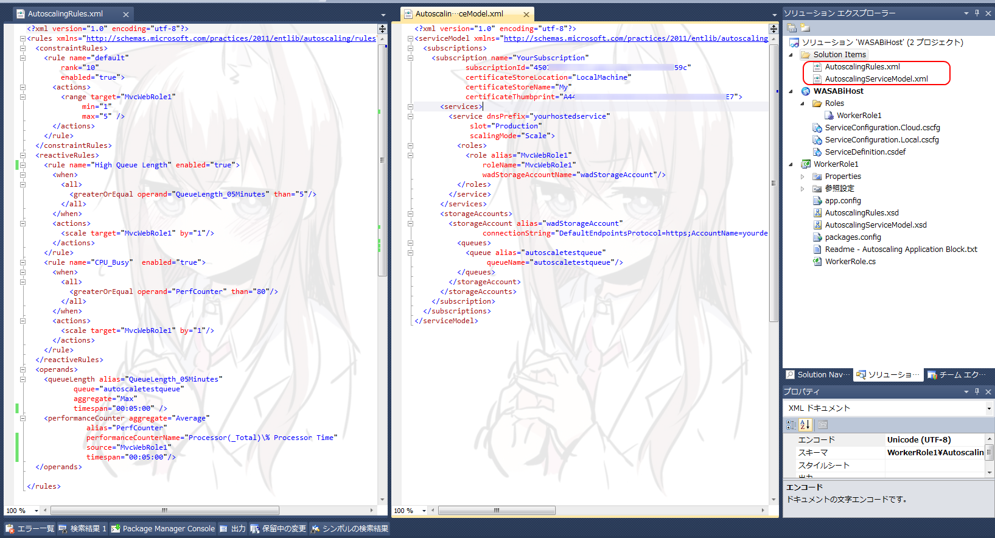Click the split-editor handle above the service model scrollbar
995x538 pixels.
point(773,29)
